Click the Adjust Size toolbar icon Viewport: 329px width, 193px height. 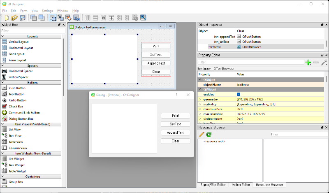(x=143, y=18)
